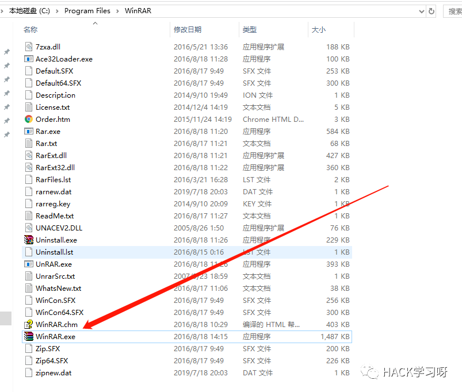This screenshot has width=462, height=392.
Task: Select the WinCon.SFX file icon
Action: [x=29, y=300]
